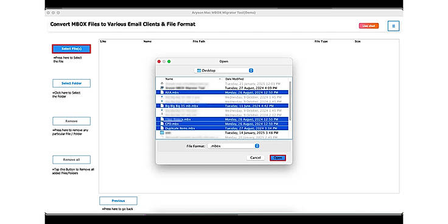Select the AXA.mbx file row
448x224 pixels.
coord(222,93)
